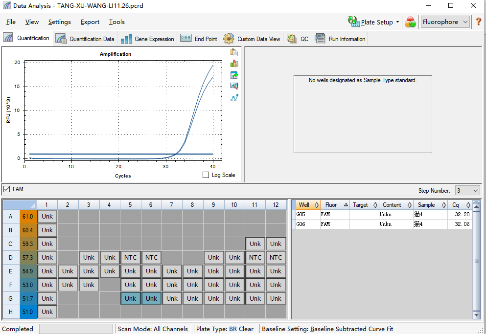Select plate row A header
This screenshot has height=334, width=486.
click(11, 216)
